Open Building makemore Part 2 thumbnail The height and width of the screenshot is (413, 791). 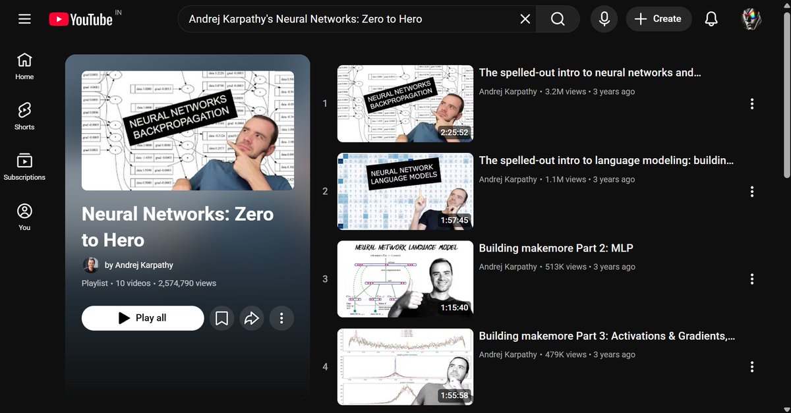click(x=405, y=279)
